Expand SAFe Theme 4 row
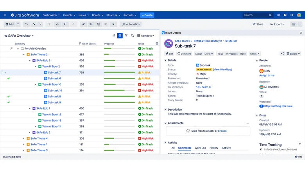Viewport: 305px width, 172px height. point(24,138)
